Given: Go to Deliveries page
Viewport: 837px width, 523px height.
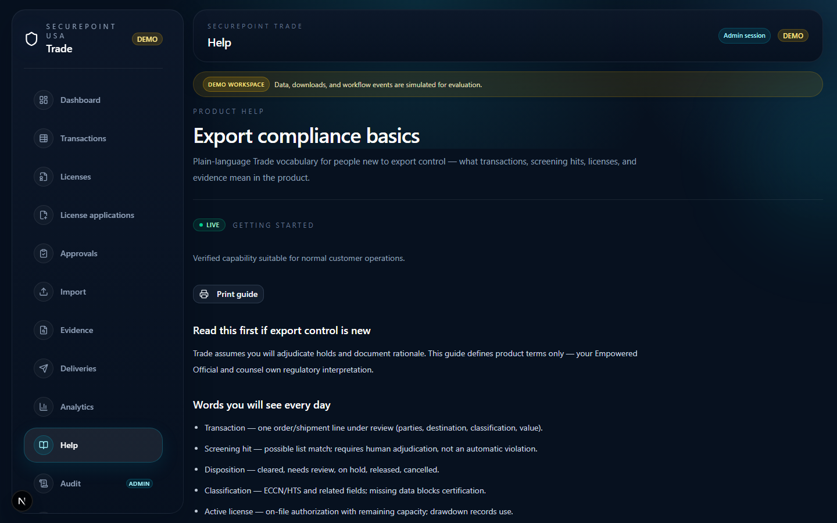Looking at the screenshot, I should (x=93, y=368).
